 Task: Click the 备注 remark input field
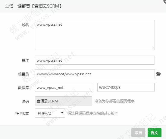click(95, 60)
